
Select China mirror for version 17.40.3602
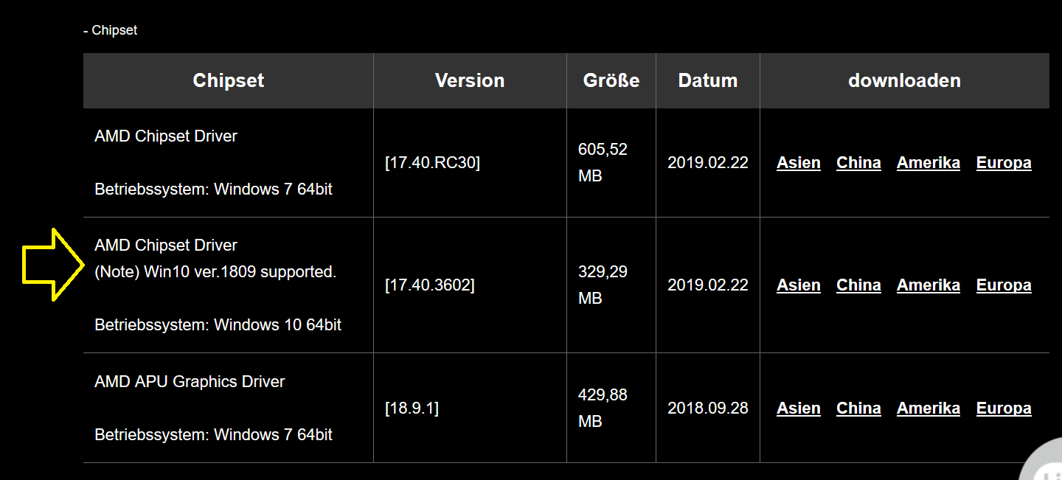[x=858, y=285]
